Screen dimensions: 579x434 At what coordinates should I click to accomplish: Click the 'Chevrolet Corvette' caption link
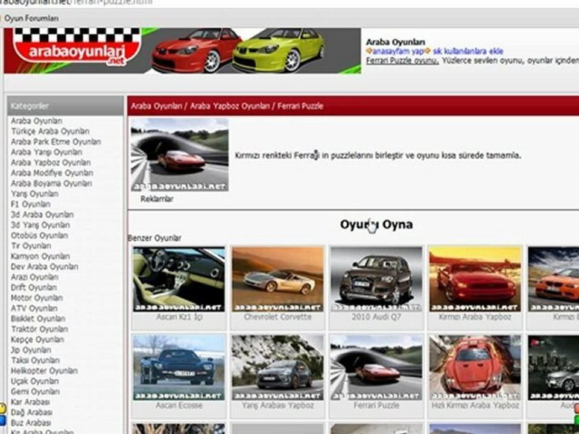(x=277, y=317)
